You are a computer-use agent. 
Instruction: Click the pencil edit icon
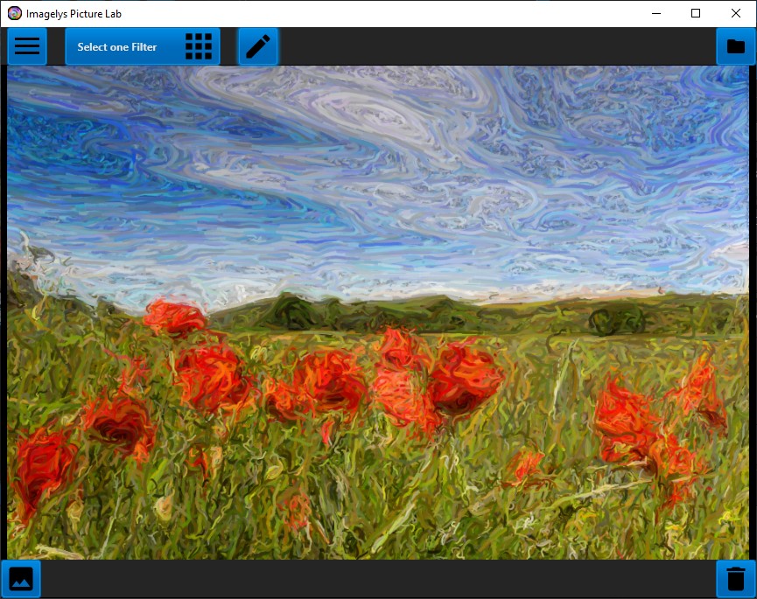(x=258, y=46)
